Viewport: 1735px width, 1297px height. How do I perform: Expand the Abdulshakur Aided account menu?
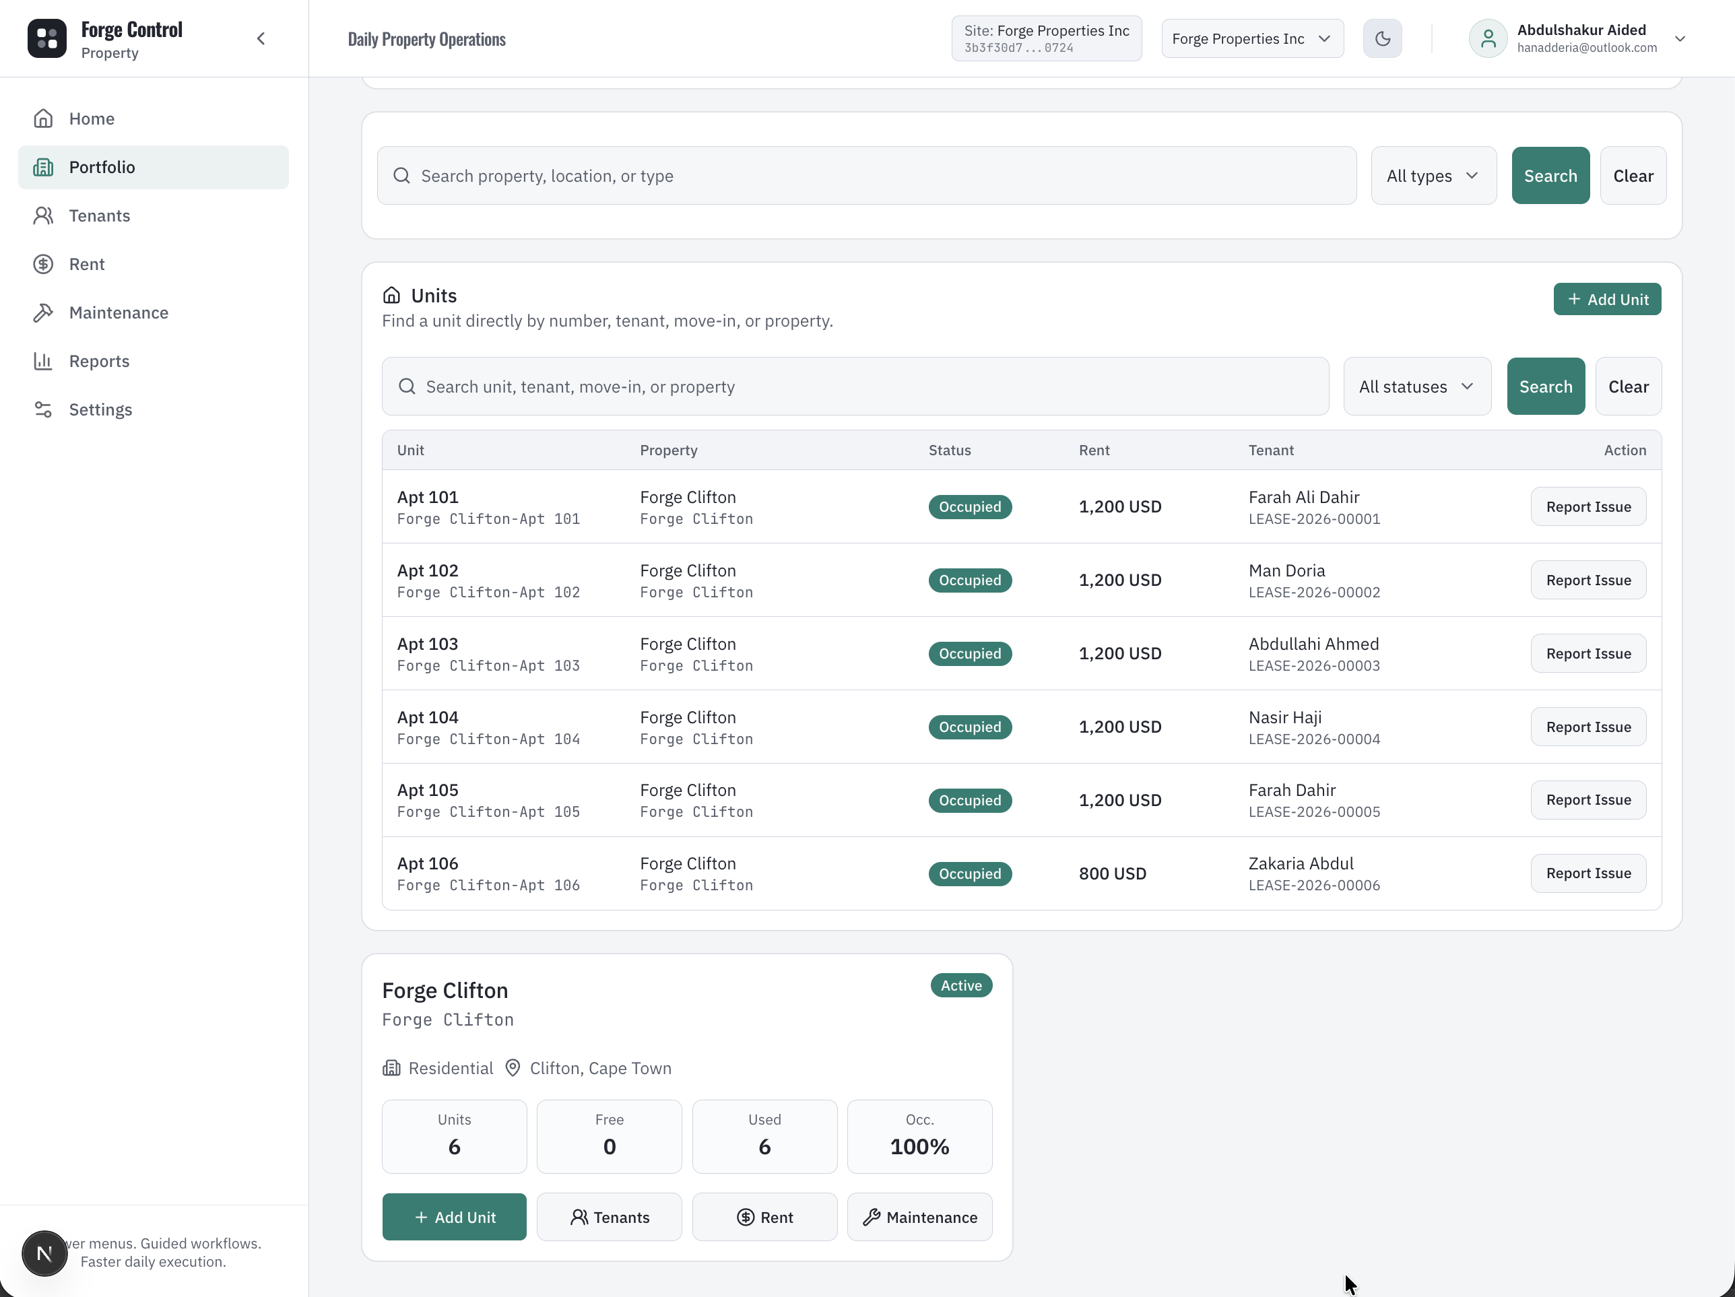1680,38
